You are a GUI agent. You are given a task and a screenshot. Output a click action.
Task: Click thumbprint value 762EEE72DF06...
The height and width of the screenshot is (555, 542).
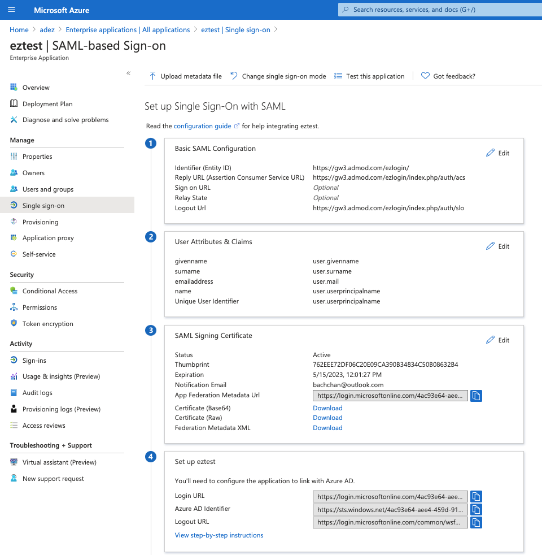tap(386, 364)
